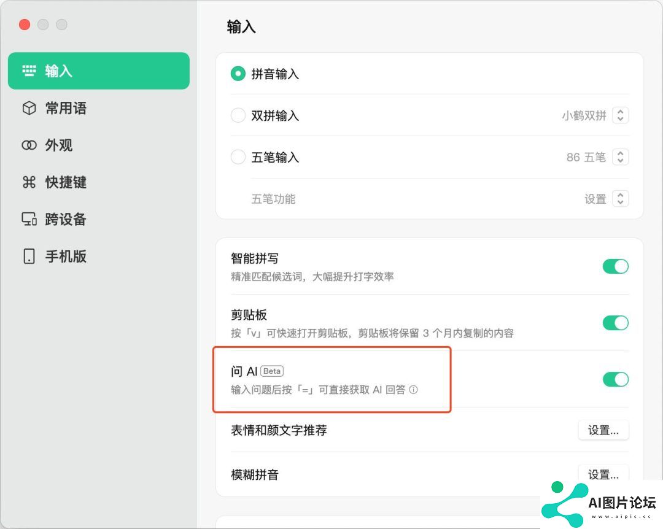Toggle the 智能拼写 switch
The image size is (663, 529).
click(615, 266)
